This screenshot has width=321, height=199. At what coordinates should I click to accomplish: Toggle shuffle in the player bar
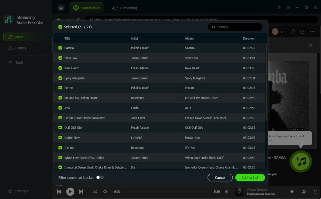[x=95, y=192]
